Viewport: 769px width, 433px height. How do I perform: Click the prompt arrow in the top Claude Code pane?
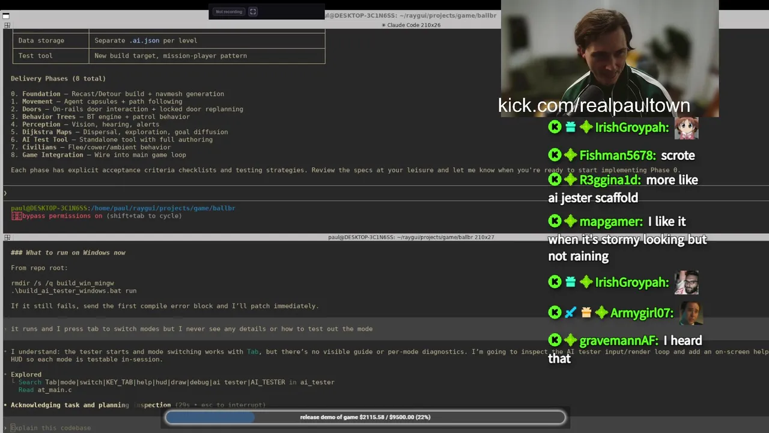tap(5, 193)
